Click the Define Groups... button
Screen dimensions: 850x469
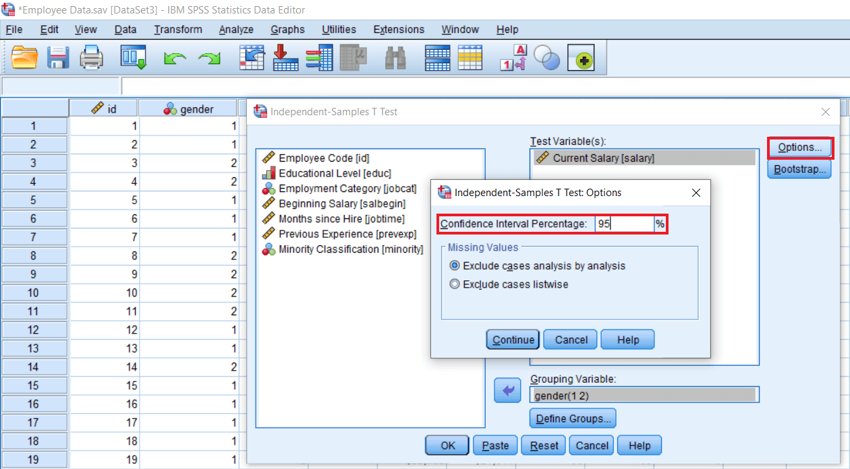coord(573,418)
